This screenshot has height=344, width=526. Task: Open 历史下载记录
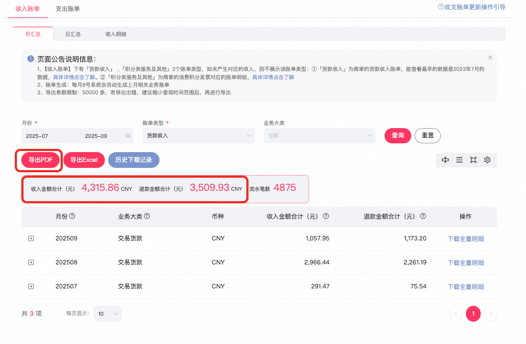133,160
